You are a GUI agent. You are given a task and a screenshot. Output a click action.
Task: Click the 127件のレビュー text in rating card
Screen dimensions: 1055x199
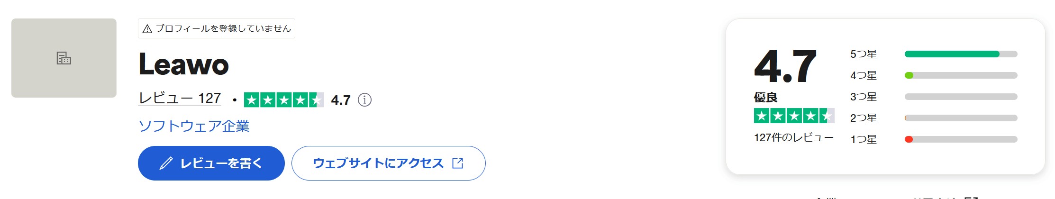[x=794, y=137]
